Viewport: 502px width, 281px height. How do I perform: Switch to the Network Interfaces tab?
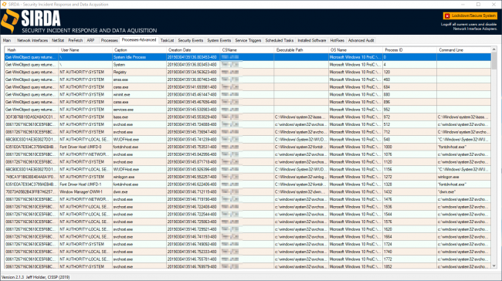coord(32,40)
